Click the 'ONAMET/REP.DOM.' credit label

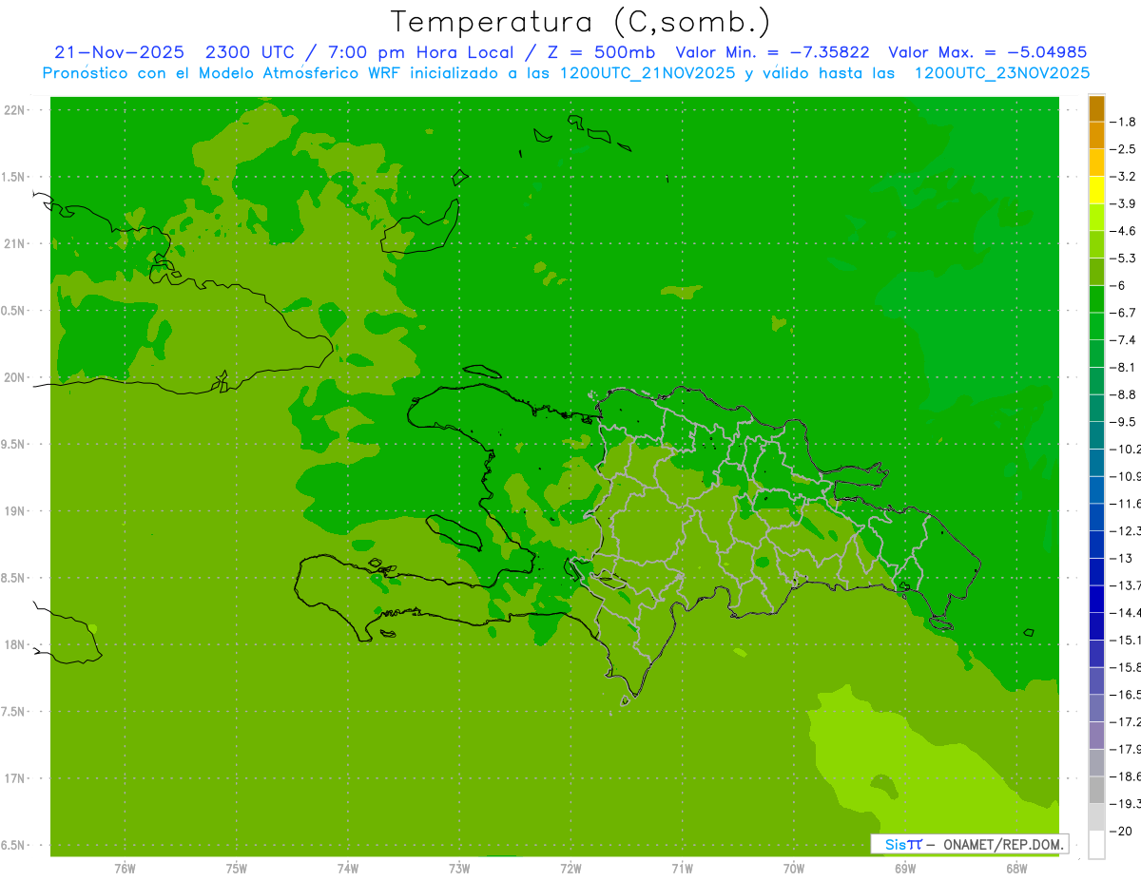[x=1001, y=844]
